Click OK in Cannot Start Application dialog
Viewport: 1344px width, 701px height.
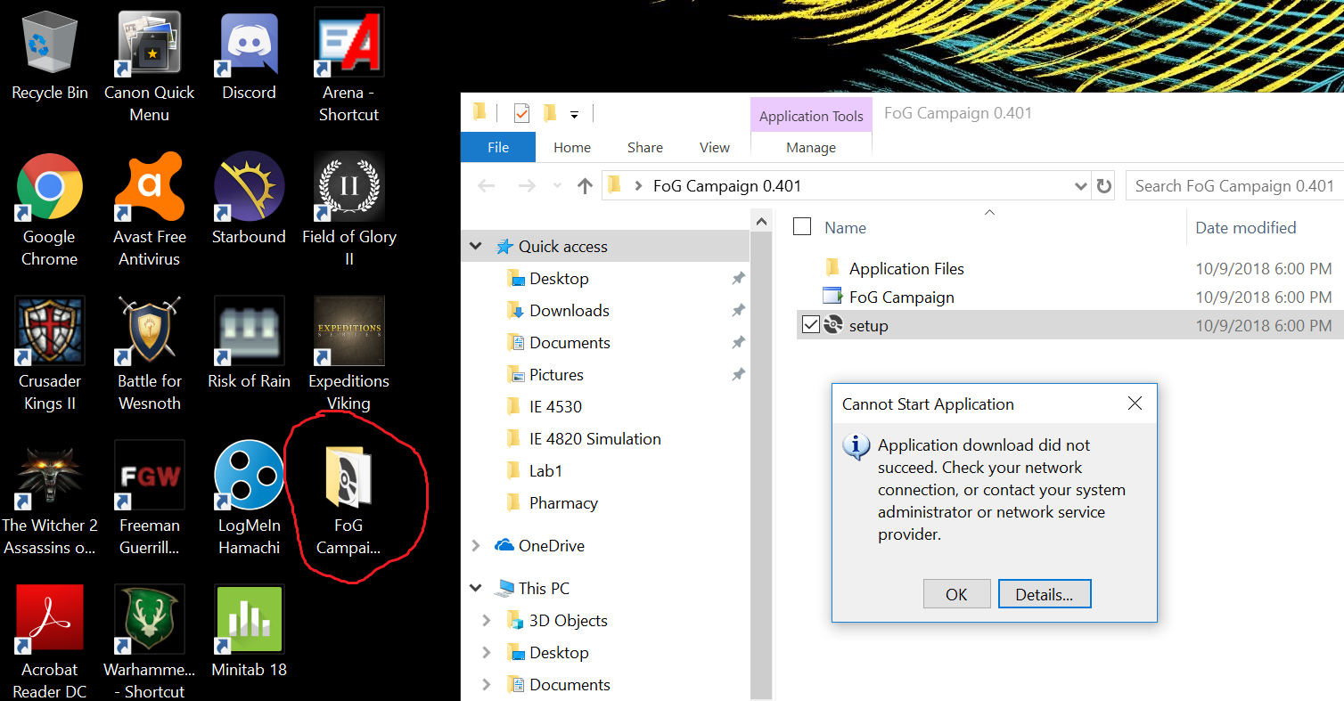956,594
